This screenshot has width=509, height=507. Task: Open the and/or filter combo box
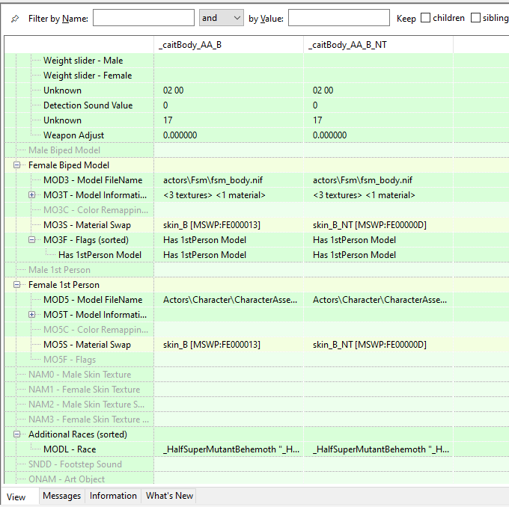click(x=222, y=18)
